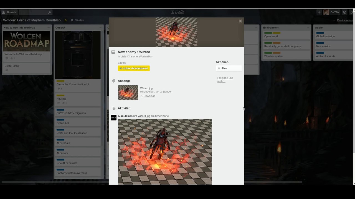Click the Trello logo in header
The width and height of the screenshot is (355, 199).
point(177,12)
